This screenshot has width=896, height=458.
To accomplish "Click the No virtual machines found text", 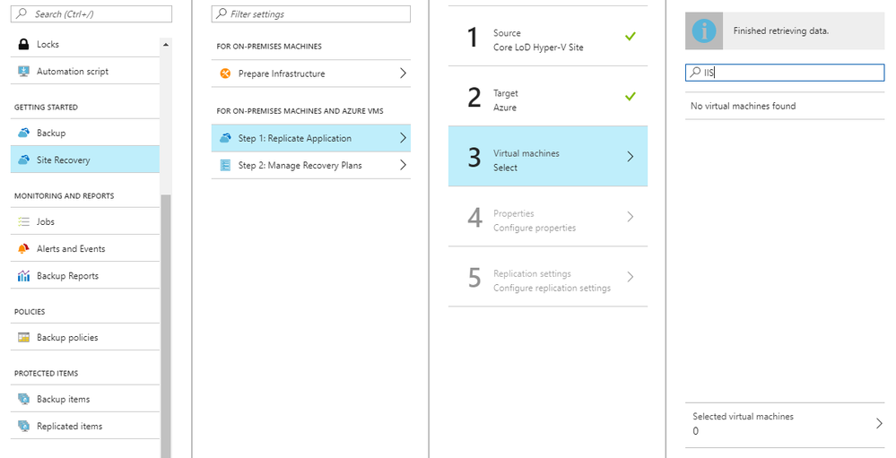I will click(x=743, y=106).
